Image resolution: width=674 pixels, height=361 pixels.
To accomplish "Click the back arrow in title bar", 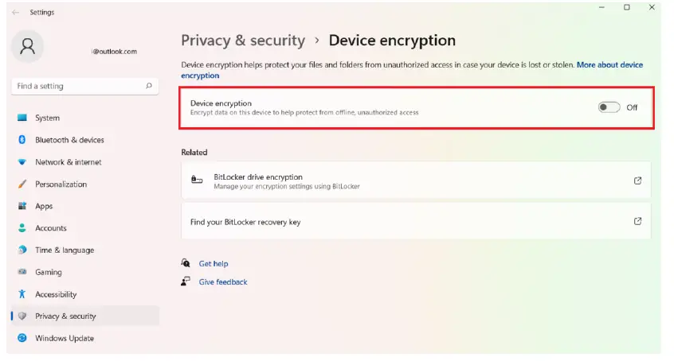I will tap(16, 13).
